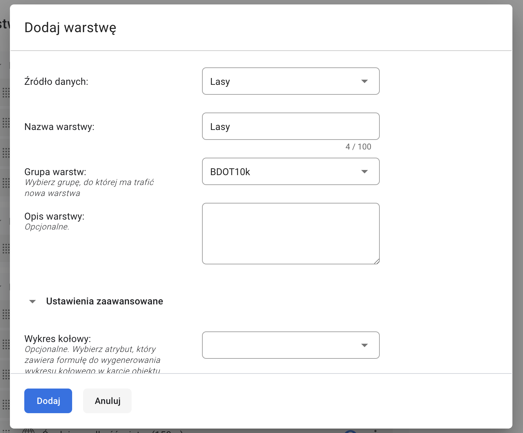Viewport: 523px width, 433px height.
Task: Click the arrow icon in Wykres kołowy field
Action: click(x=364, y=345)
